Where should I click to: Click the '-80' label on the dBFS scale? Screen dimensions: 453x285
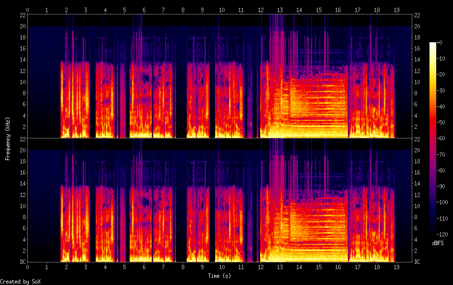click(441, 171)
